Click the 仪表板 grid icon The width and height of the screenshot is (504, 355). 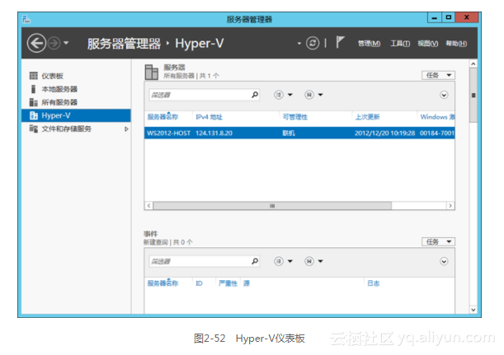coord(34,76)
